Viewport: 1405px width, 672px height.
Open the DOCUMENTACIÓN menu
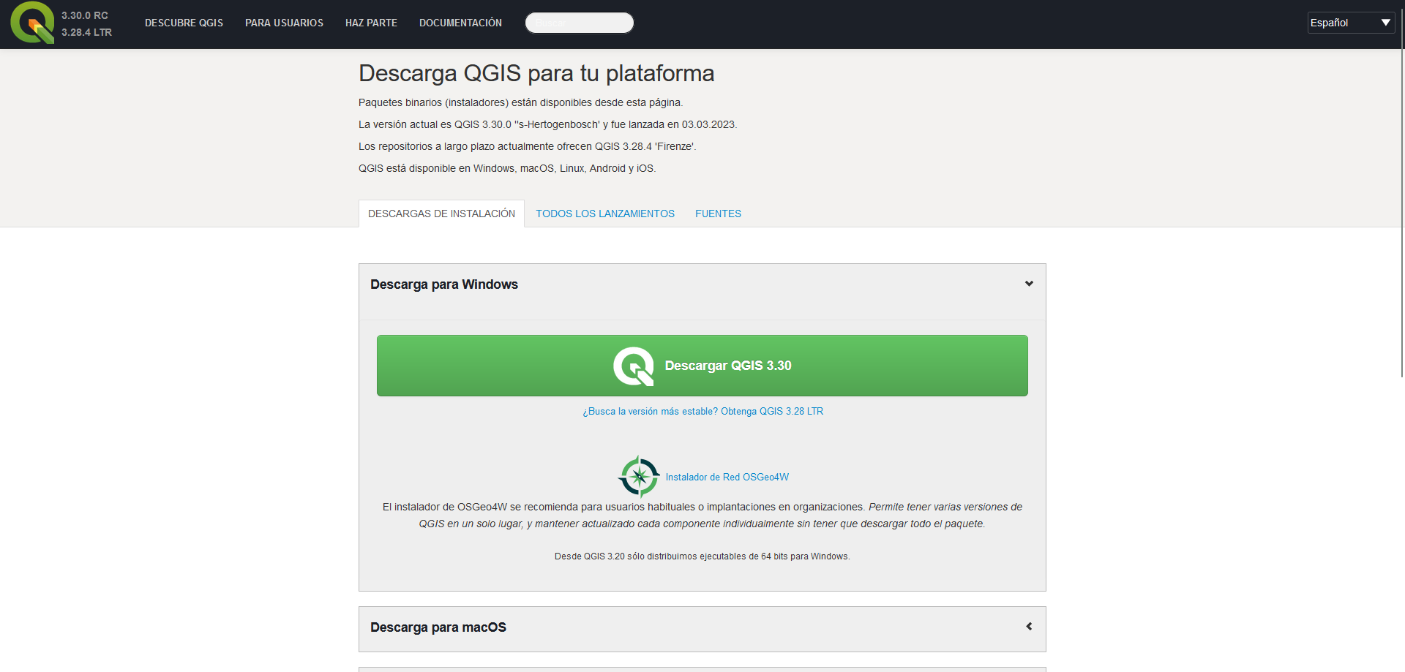pos(460,23)
